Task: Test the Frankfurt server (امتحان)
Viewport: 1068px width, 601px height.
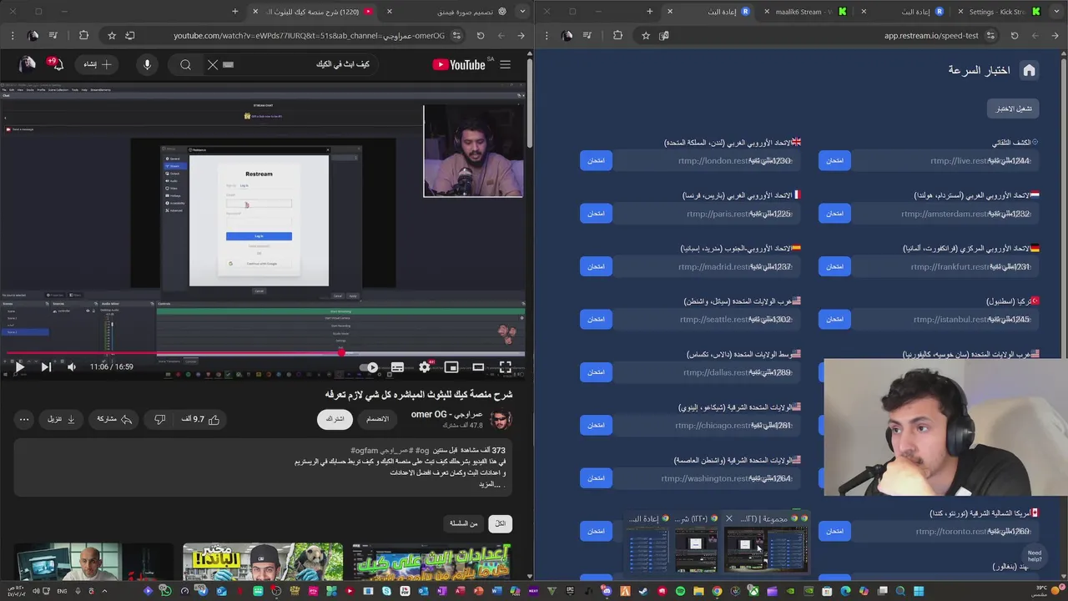Action: pyautogui.click(x=835, y=266)
